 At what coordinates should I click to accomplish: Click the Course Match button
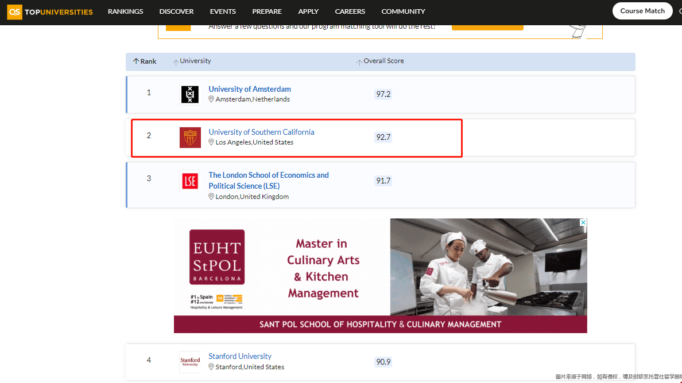(x=642, y=11)
